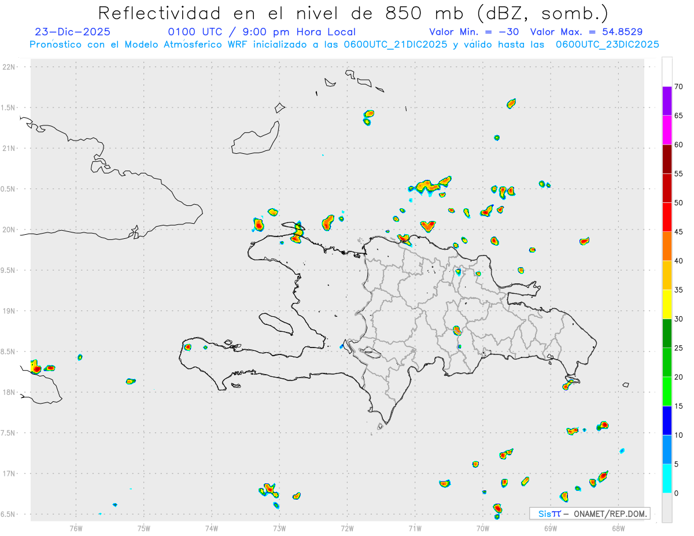Click the 'Pronostico con el Modelo Atmosferico WRF' subtitle line

(x=344, y=45)
